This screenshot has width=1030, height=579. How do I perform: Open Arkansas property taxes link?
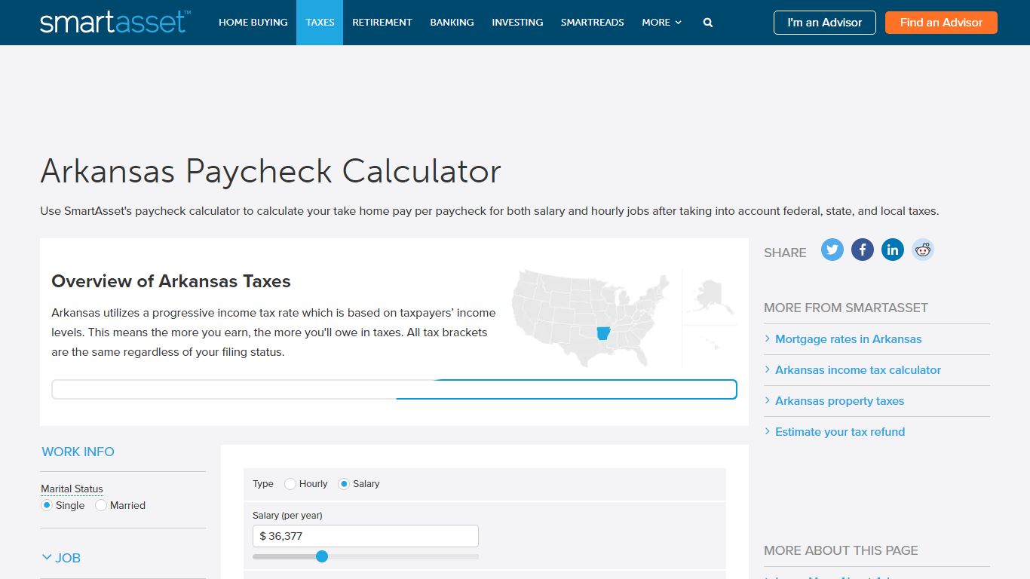tap(839, 401)
